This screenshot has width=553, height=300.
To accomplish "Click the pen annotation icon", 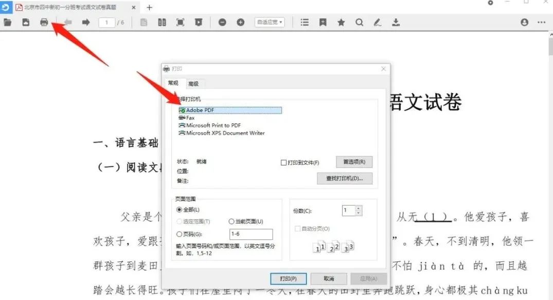I will pos(378,23).
